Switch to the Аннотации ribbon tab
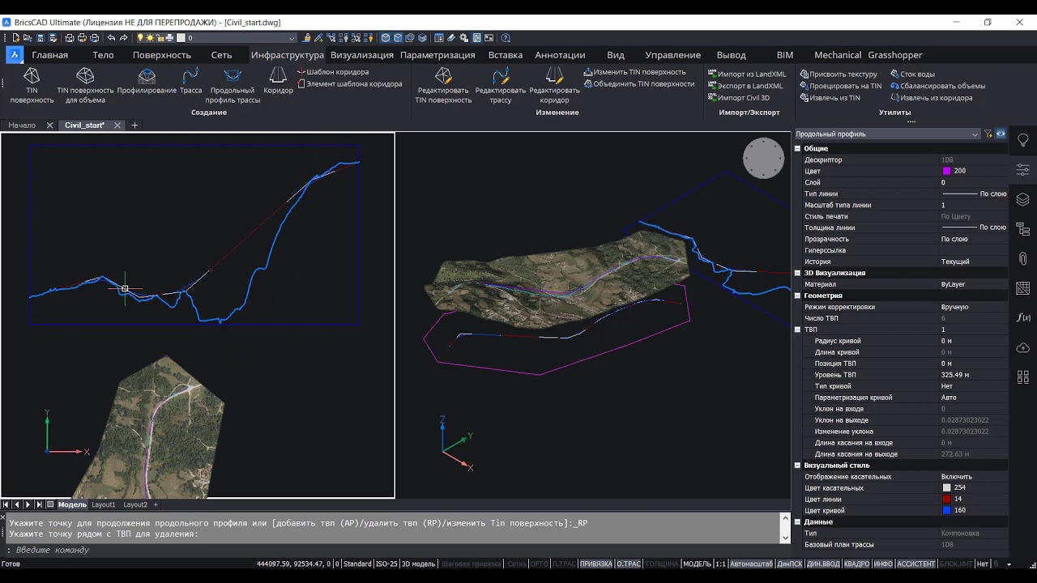Image resolution: width=1037 pixels, height=583 pixels. point(560,55)
